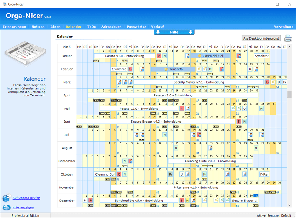This screenshot has width=296, height=218.
Task: Open the Adressbuch tab
Action: coord(111,27)
